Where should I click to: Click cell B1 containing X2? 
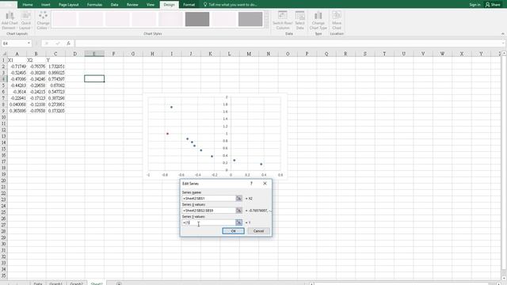[36, 60]
